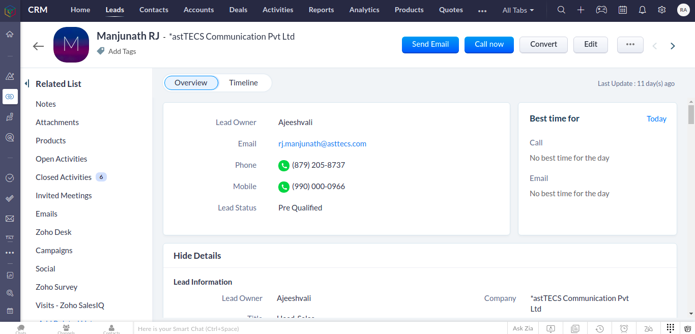Open the Reports tab
This screenshot has height=334, width=695.
(321, 10)
